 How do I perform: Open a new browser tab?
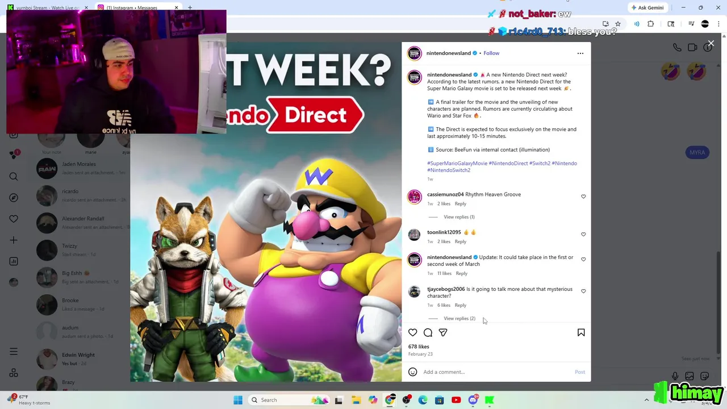coord(190,7)
